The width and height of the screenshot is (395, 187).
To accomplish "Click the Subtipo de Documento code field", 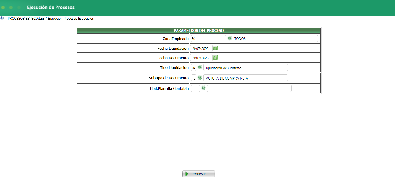I will tap(194, 78).
